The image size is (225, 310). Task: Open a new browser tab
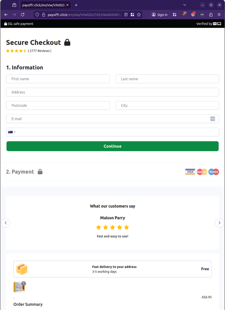pos(76,5)
